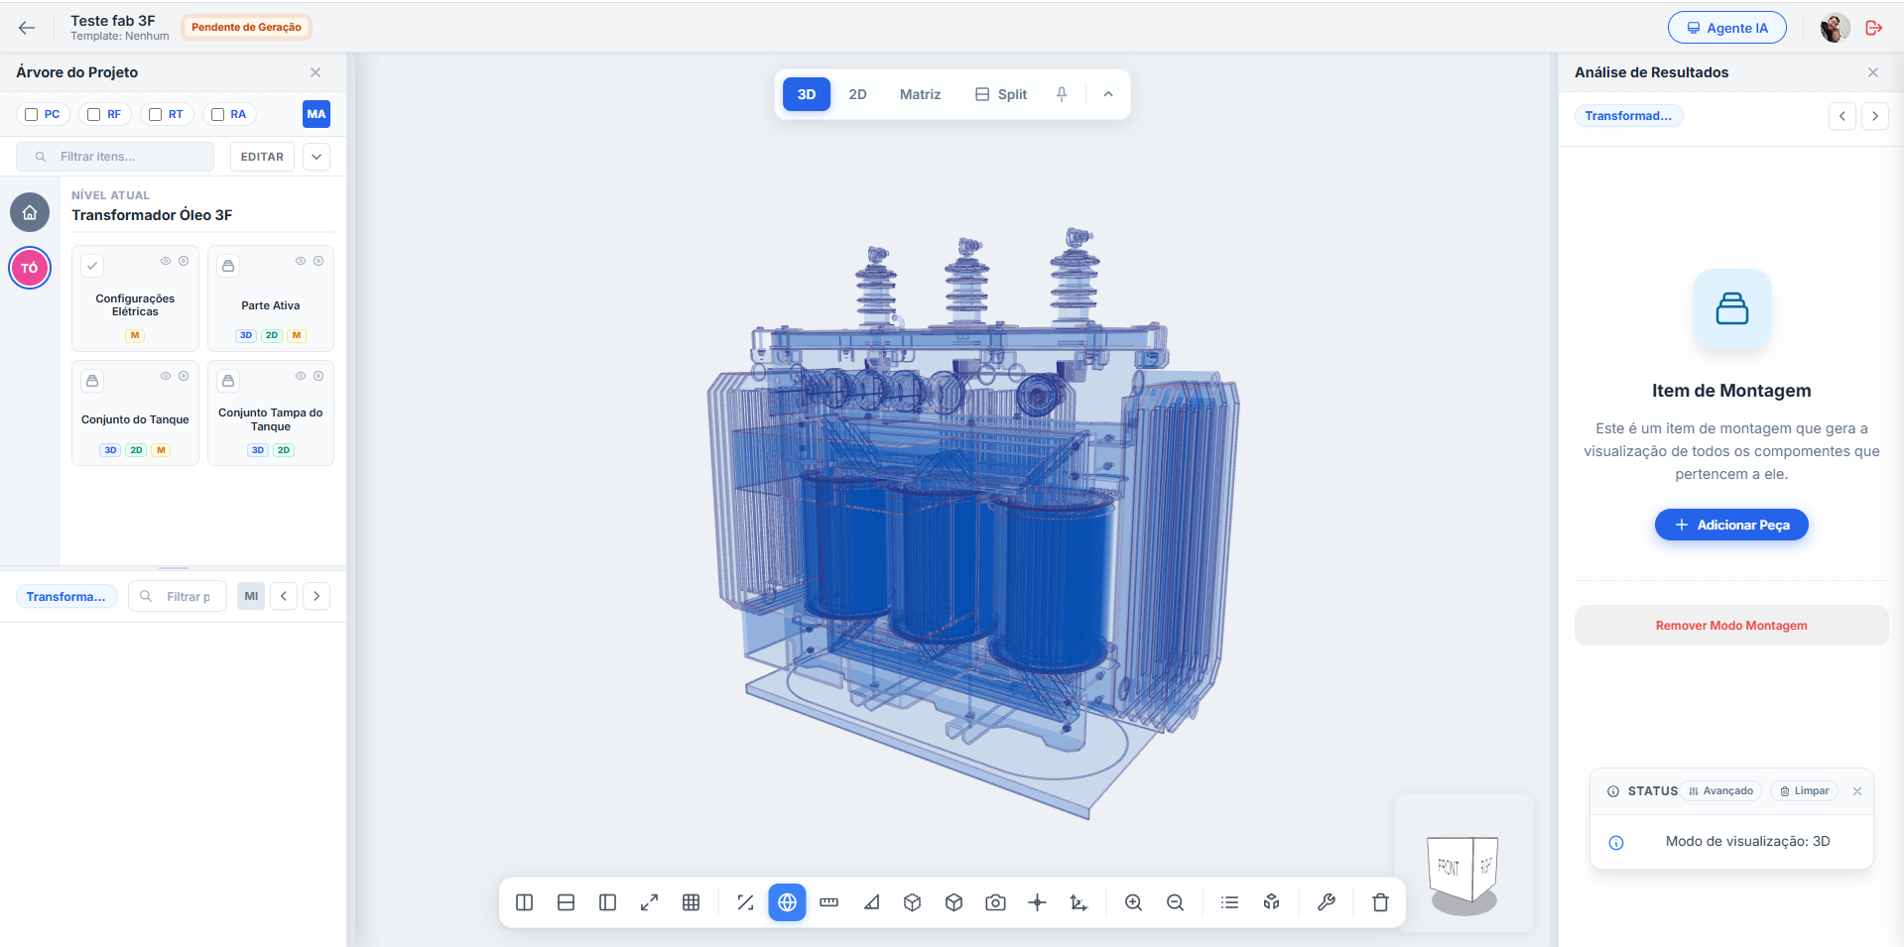This screenshot has height=947, width=1904.
Task: Switch to the 3D view tab
Action: click(x=807, y=94)
